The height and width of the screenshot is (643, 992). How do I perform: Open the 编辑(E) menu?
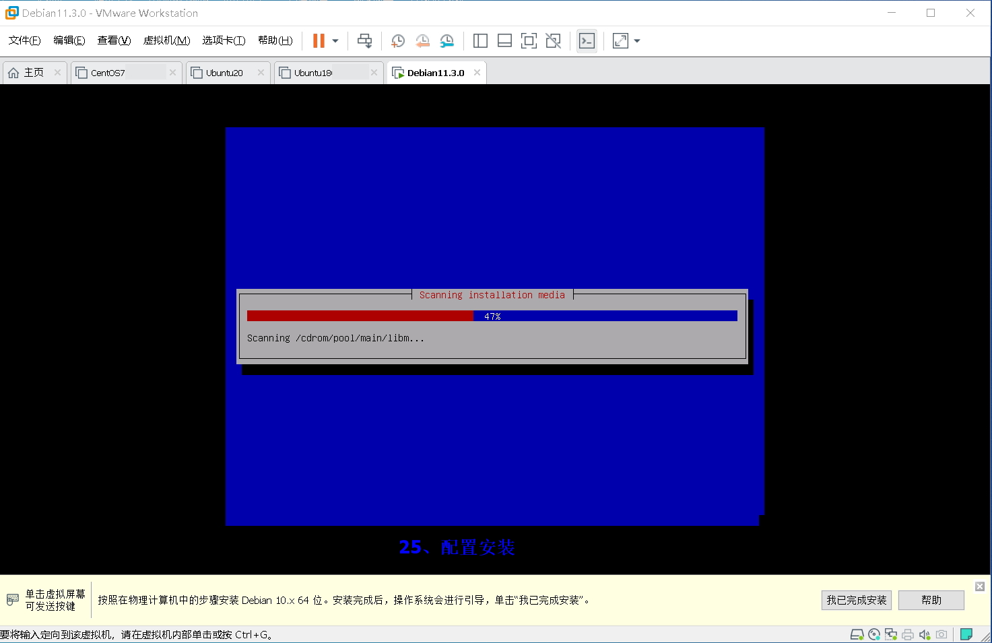pyautogui.click(x=69, y=40)
